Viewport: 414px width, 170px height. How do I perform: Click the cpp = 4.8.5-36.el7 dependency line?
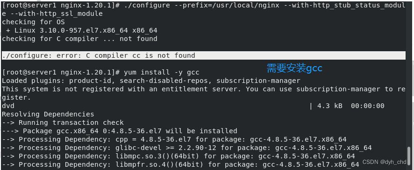(x=174, y=139)
